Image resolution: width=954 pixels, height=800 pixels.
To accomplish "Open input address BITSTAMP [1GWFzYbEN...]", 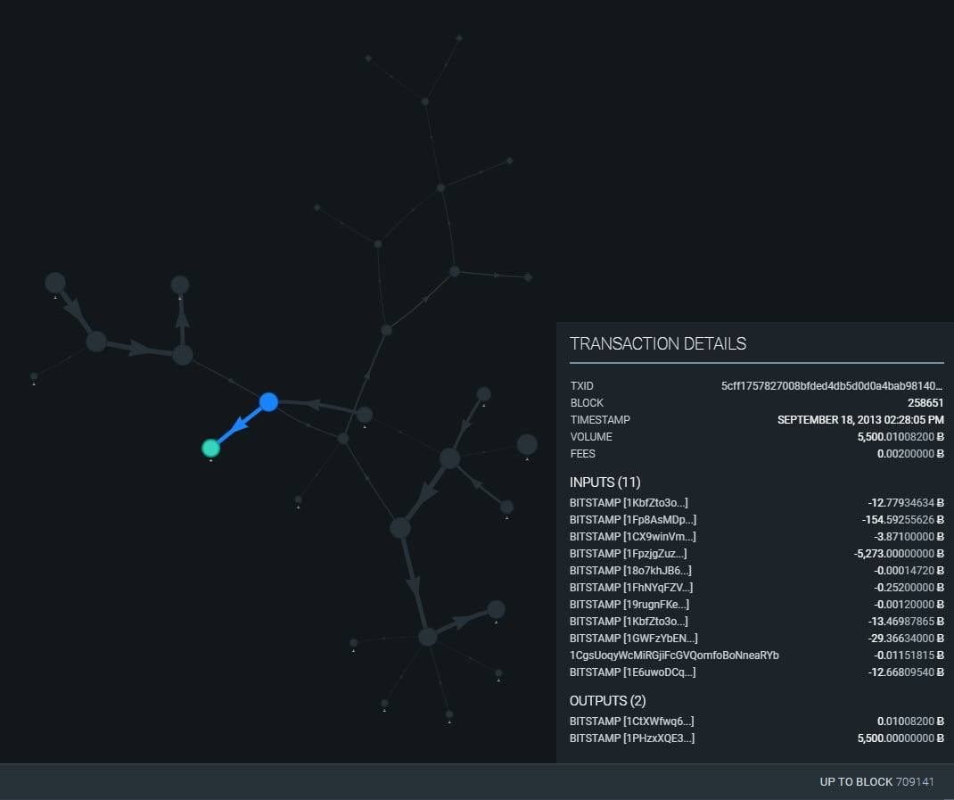I will coord(633,639).
